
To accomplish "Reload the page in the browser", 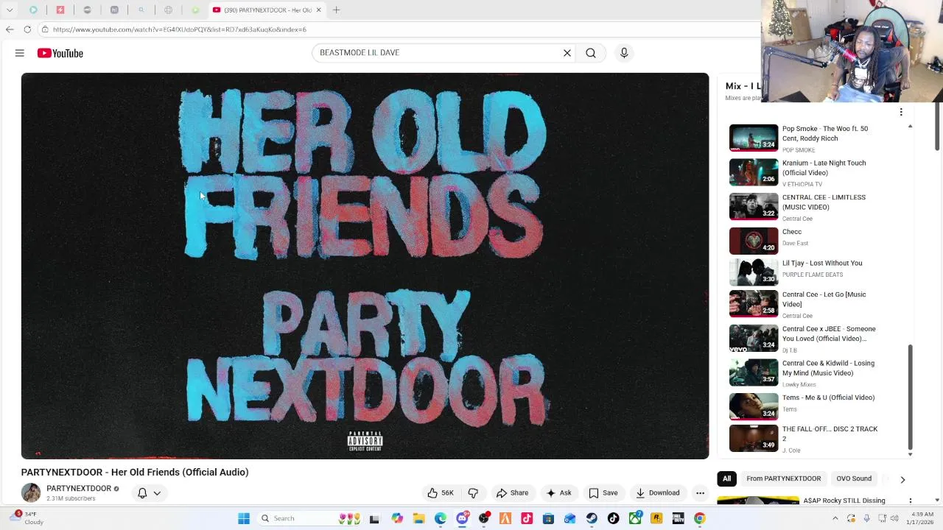I will 27,29.
